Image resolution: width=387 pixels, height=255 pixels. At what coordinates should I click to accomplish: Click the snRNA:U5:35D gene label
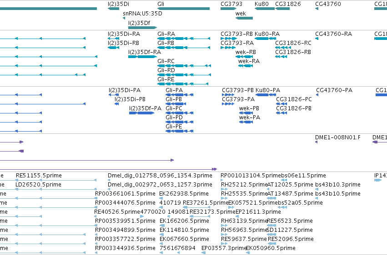pos(142,13)
